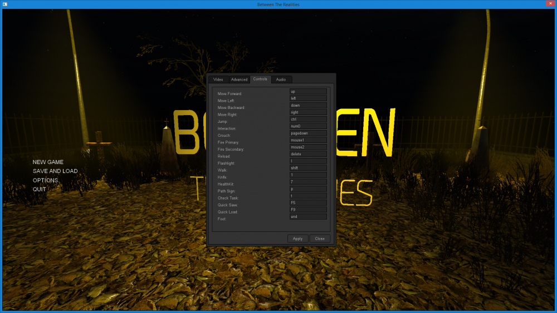557x313 pixels.
Task: Start a NEW GAME from main menu
Action: click(x=48, y=162)
